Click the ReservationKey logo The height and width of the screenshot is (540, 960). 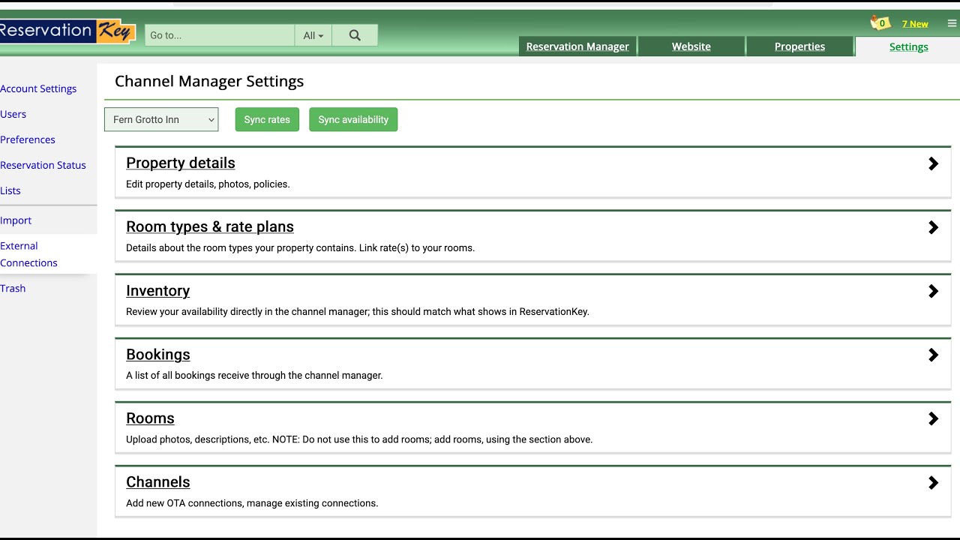pos(67,31)
